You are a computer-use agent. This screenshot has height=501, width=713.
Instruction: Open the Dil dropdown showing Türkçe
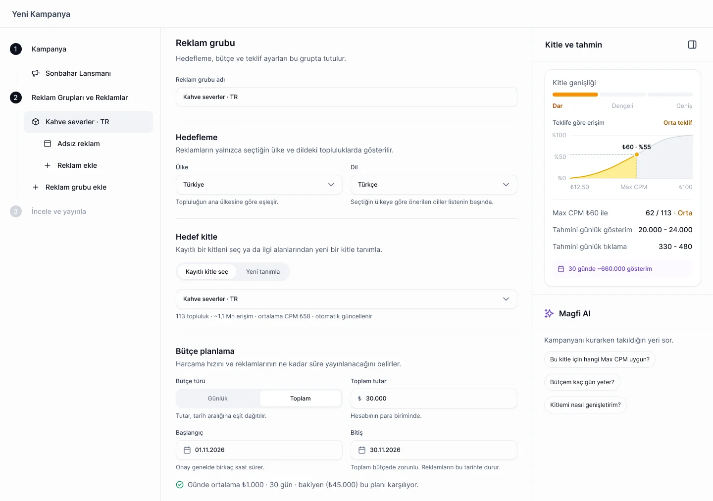pos(434,185)
